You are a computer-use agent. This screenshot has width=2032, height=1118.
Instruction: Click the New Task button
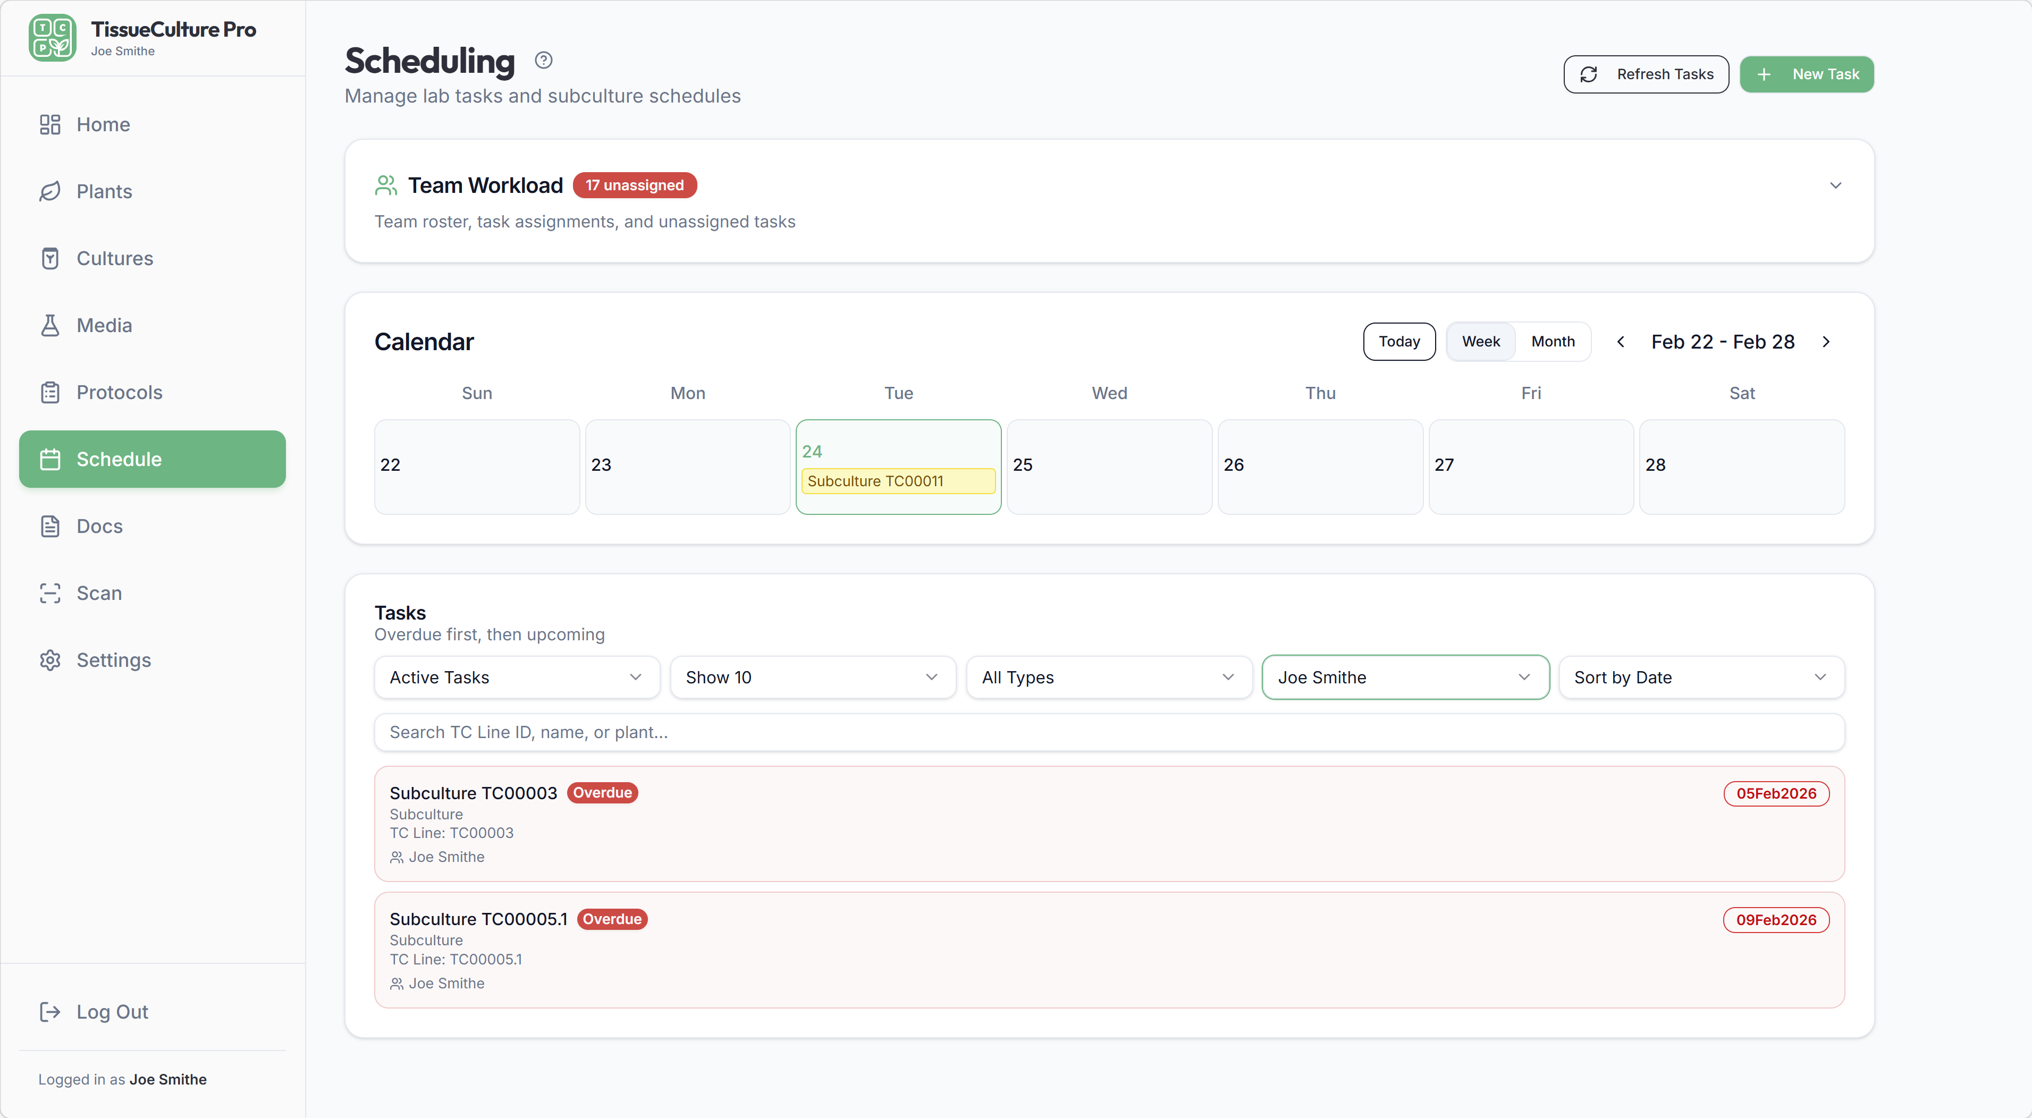tap(1807, 74)
